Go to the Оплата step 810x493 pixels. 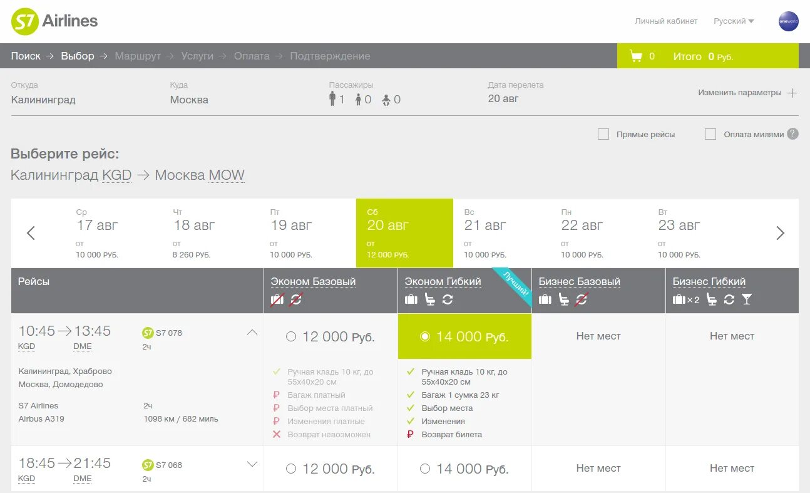tap(252, 56)
